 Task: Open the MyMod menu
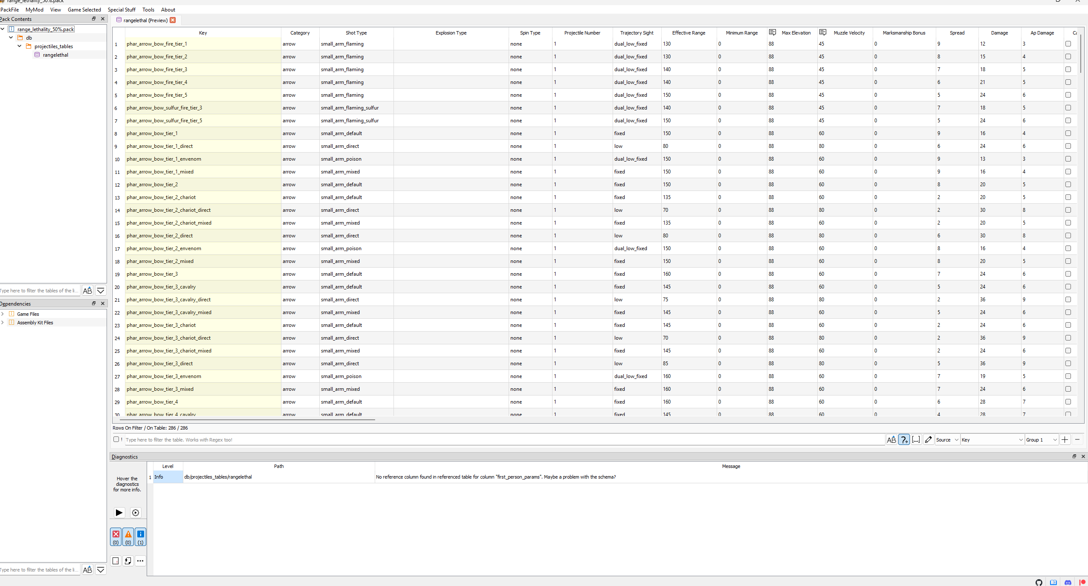(35, 9)
